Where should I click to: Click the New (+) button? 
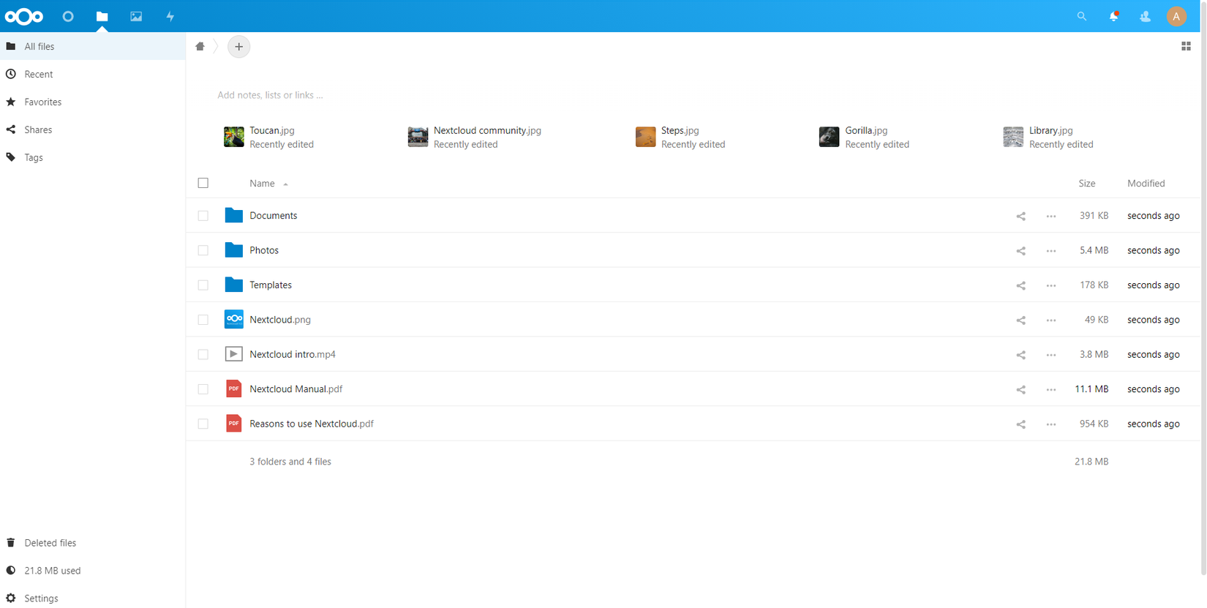238,47
